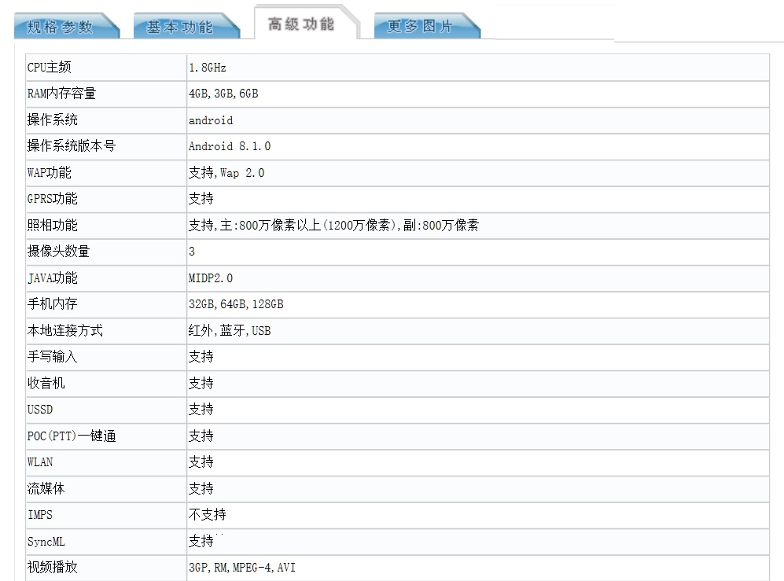Select the 3GP, RM, MPEG-4, AVI value
This screenshot has width=784, height=581.
pos(242,568)
